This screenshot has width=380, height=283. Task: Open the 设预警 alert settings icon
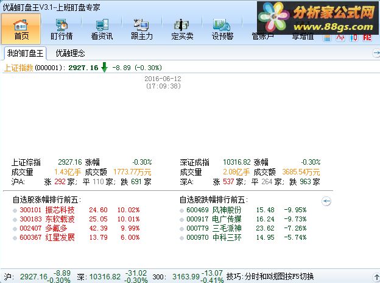pos(222,29)
